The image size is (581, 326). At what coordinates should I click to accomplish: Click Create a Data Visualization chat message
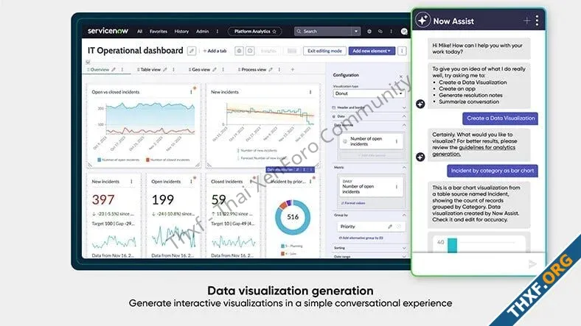500,118
